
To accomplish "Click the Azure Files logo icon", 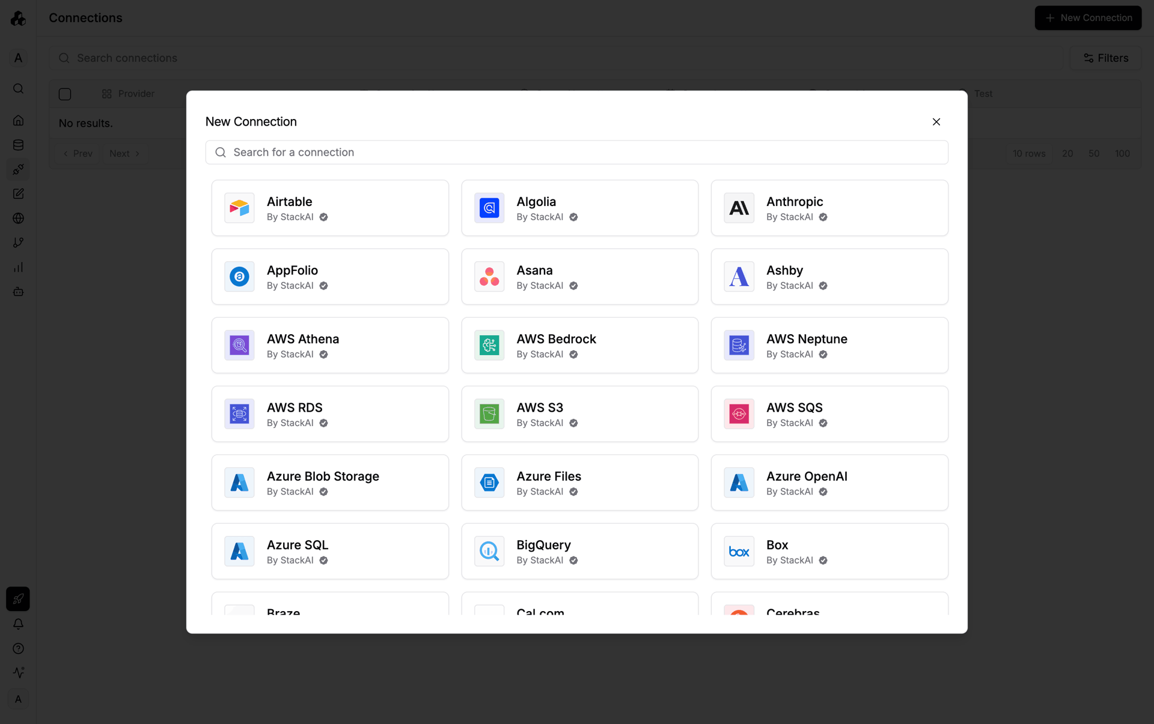I will coord(489,482).
